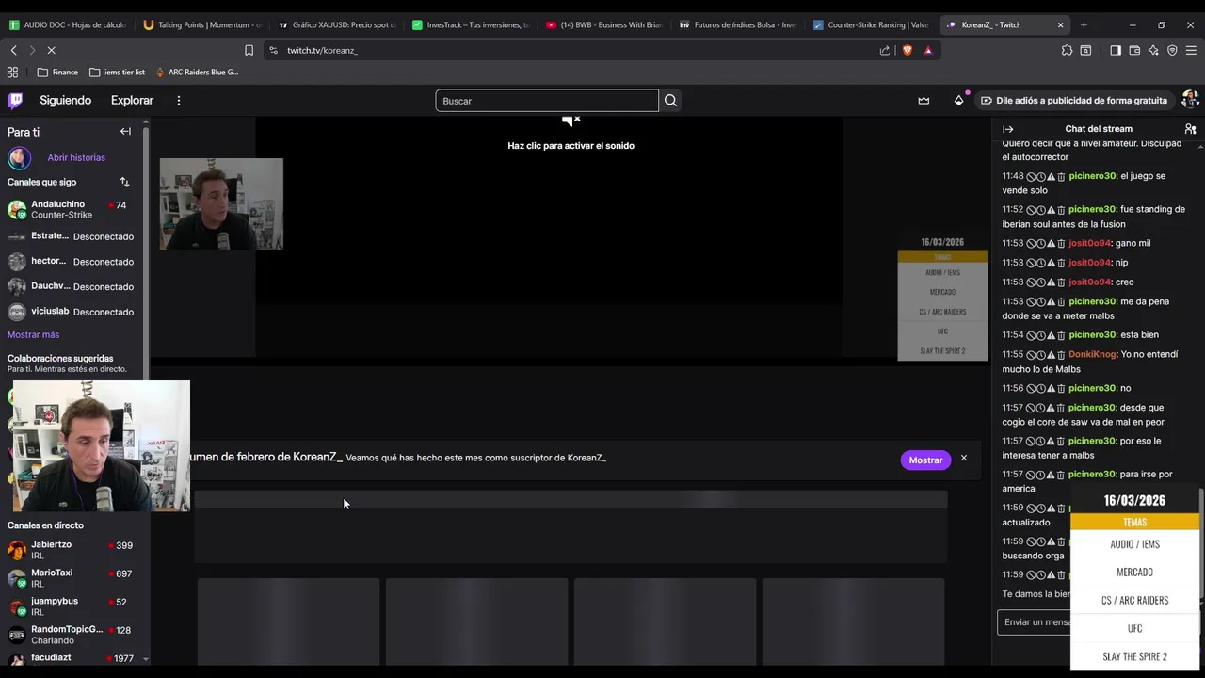Open the browser extensions puzzle icon
The width and height of the screenshot is (1205, 678).
click(1067, 50)
